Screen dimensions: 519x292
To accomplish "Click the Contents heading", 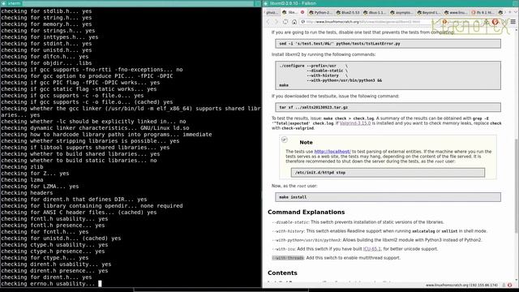I will coord(282,273).
